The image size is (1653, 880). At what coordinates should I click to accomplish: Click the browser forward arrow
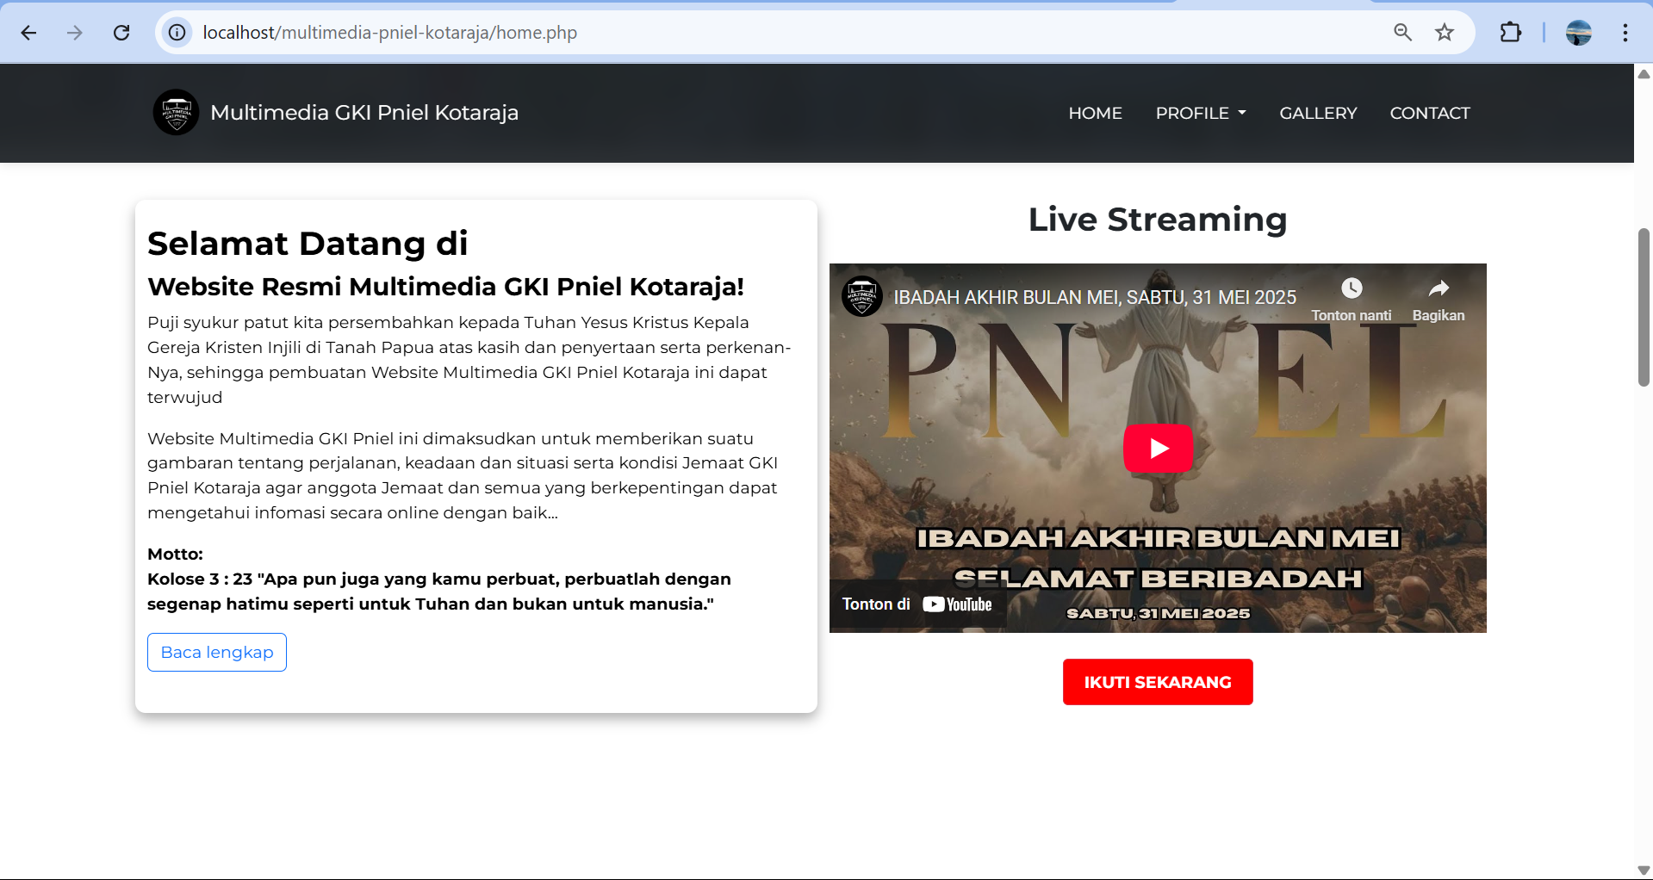click(x=75, y=33)
